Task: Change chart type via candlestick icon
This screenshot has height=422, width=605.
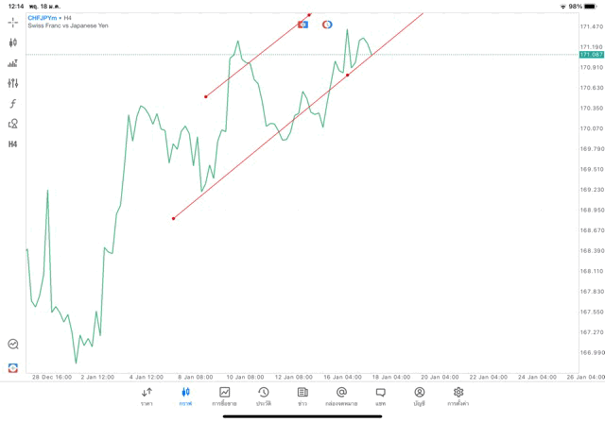Action: pyautogui.click(x=13, y=42)
